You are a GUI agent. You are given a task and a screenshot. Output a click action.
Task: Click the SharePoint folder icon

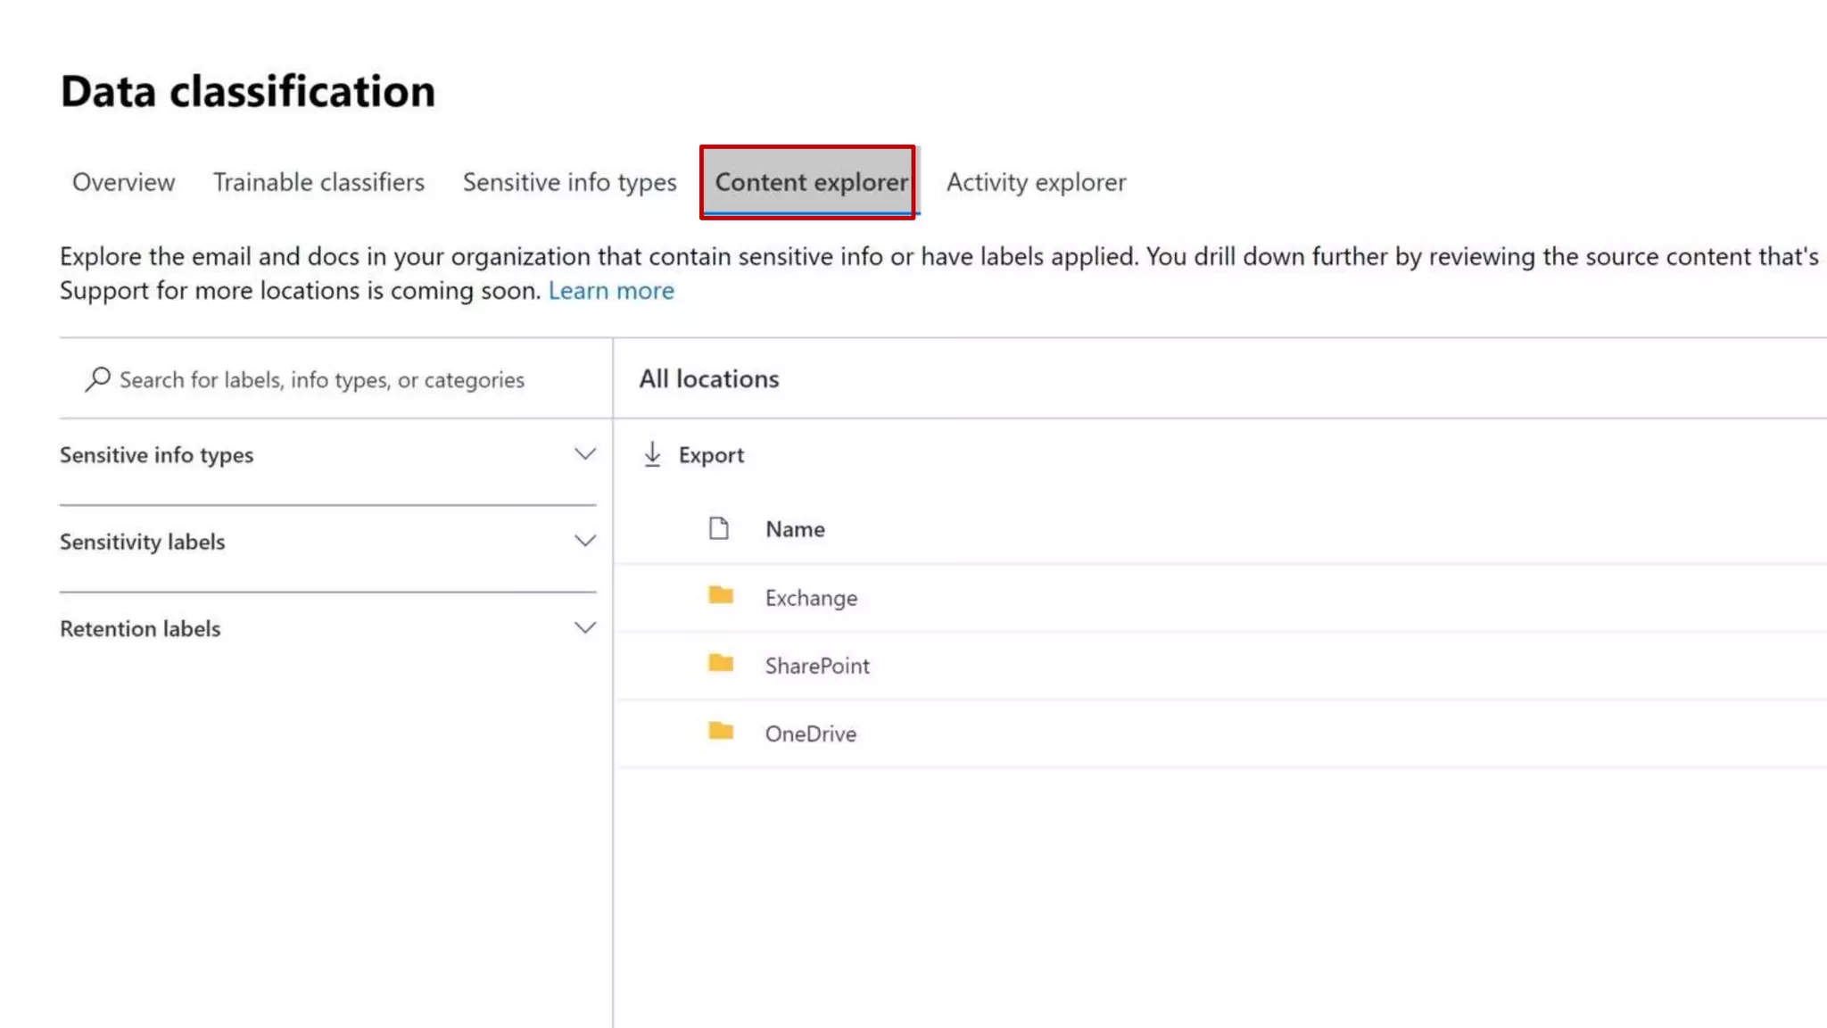coord(720,663)
